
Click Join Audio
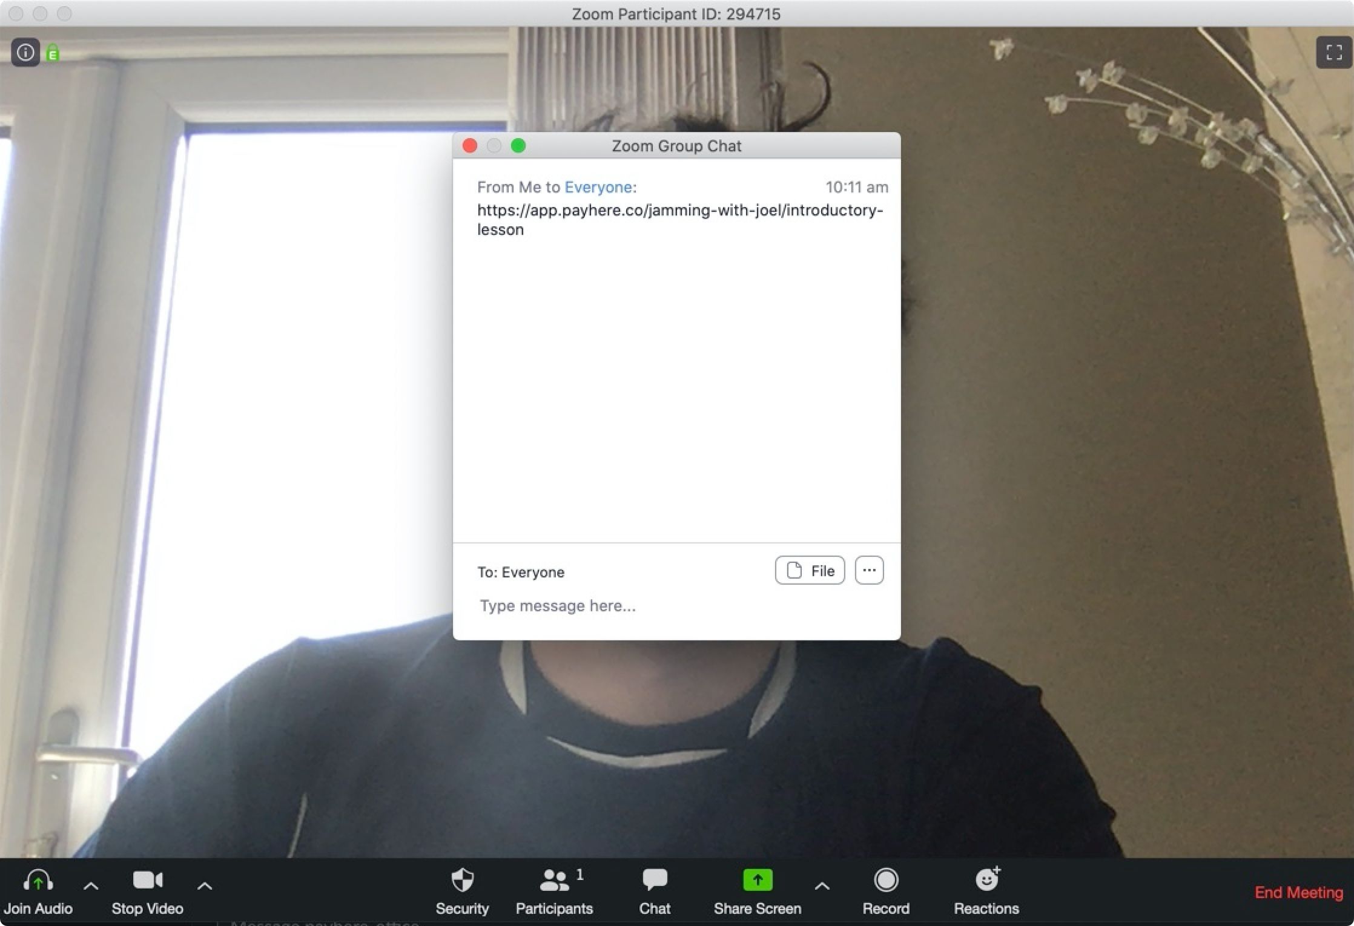coord(38,890)
